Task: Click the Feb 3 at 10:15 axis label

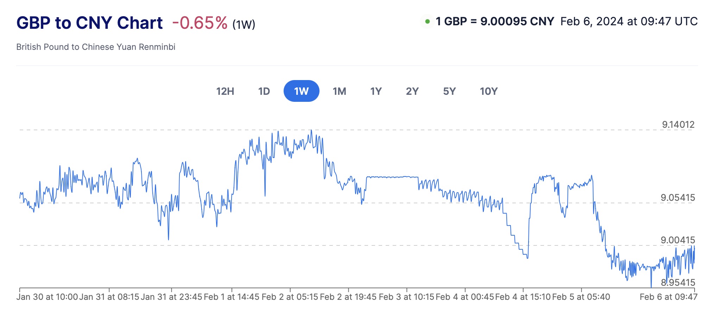Action: pyautogui.click(x=406, y=297)
